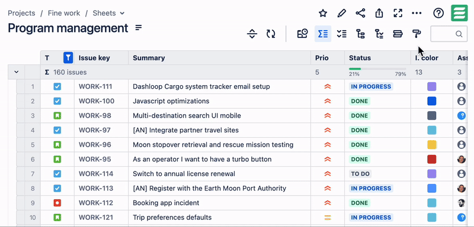Click the hierarchy tree toolbar icon
This screenshot has height=227, width=474.
360,34
